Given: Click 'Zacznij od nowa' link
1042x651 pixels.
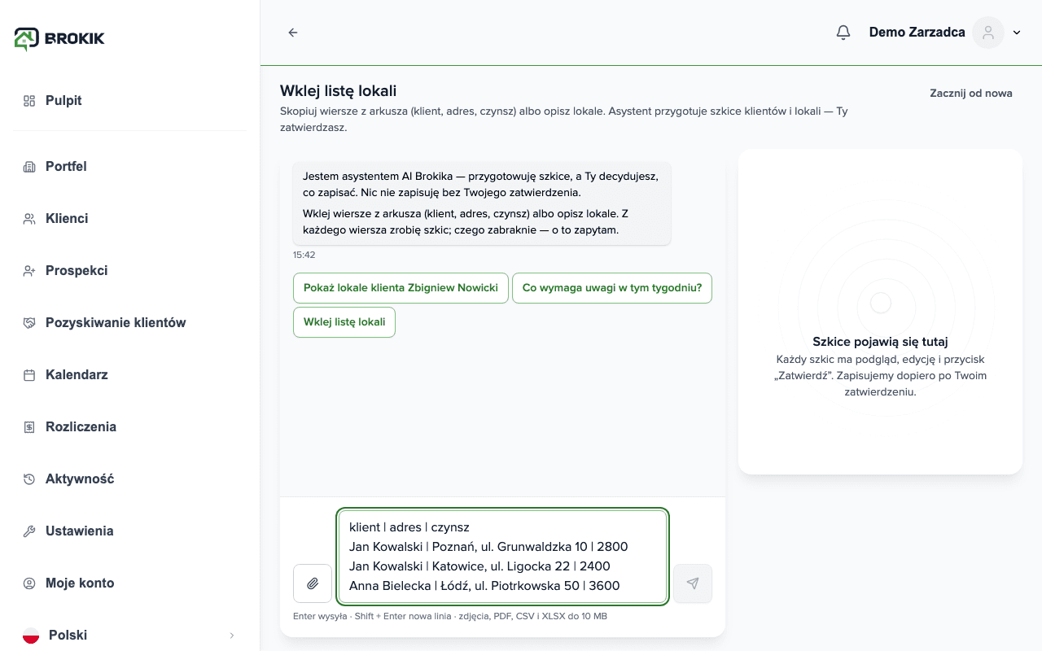Looking at the screenshot, I should click(971, 94).
